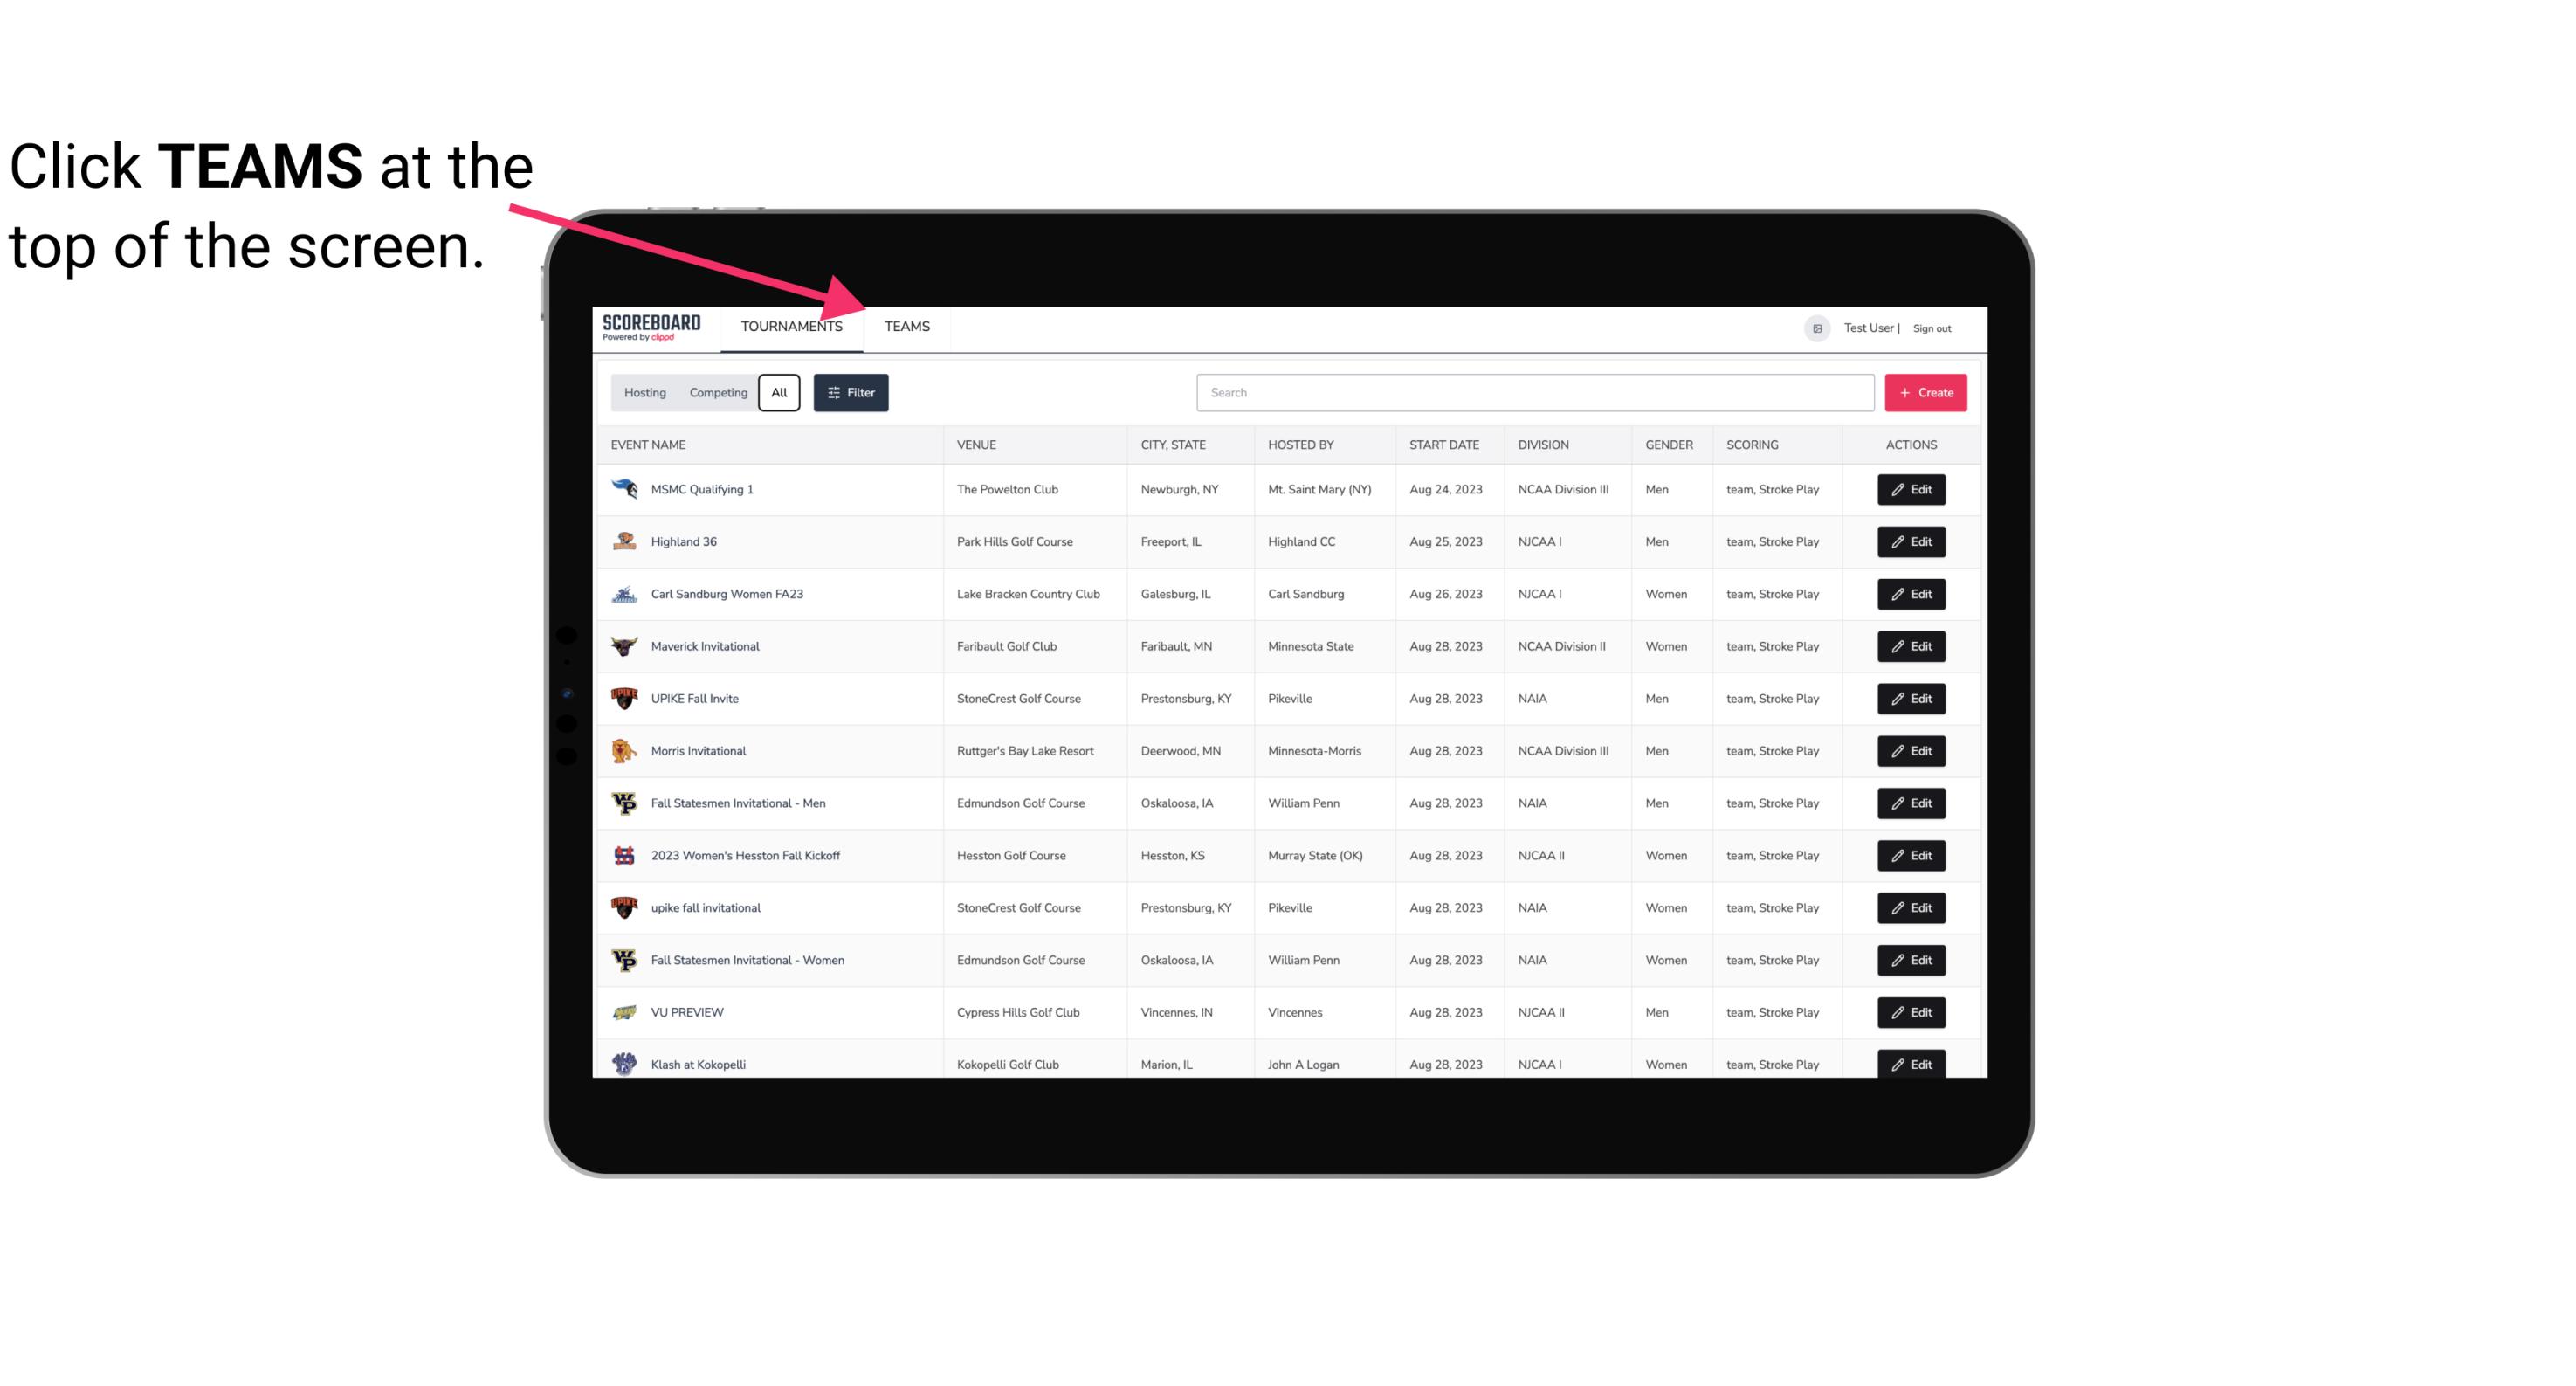Click the Create button
Viewport: 2576px width, 1386px height.
(x=1926, y=393)
